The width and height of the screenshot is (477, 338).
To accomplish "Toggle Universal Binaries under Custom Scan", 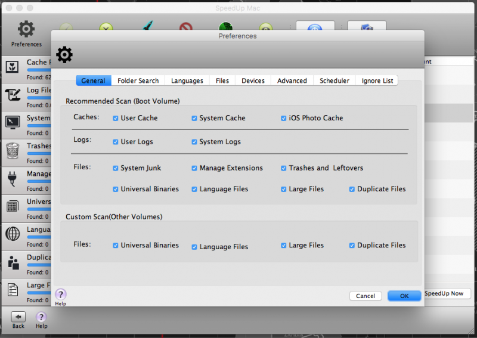I will click(x=115, y=246).
